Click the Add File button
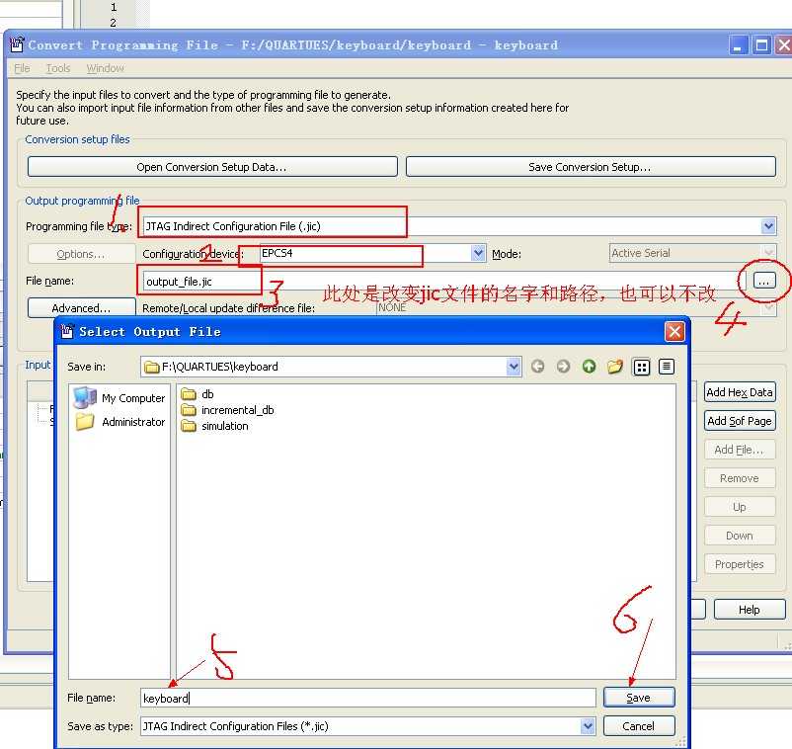 740,450
